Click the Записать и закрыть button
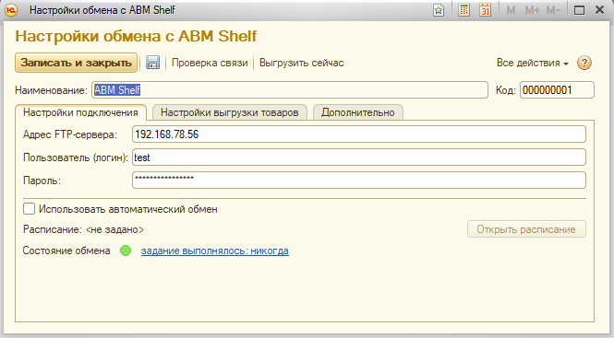 (76, 63)
